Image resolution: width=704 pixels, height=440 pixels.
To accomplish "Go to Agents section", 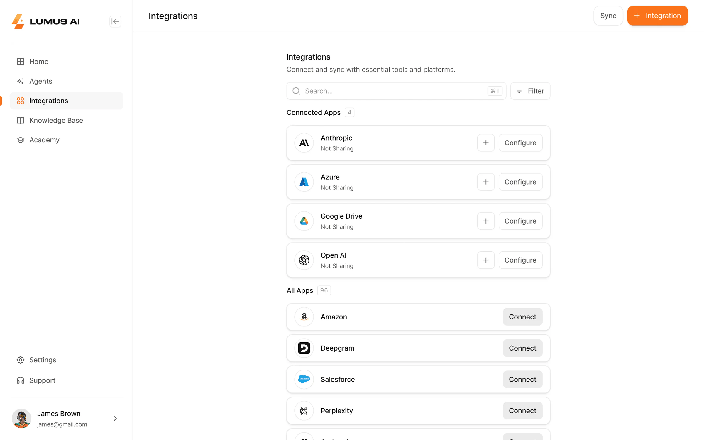I will tap(66, 81).
